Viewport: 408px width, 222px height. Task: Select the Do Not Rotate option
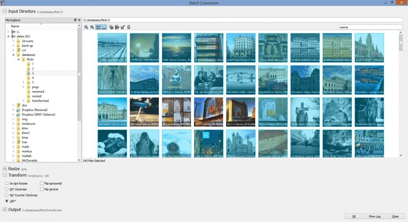pyautogui.click(x=16, y=183)
